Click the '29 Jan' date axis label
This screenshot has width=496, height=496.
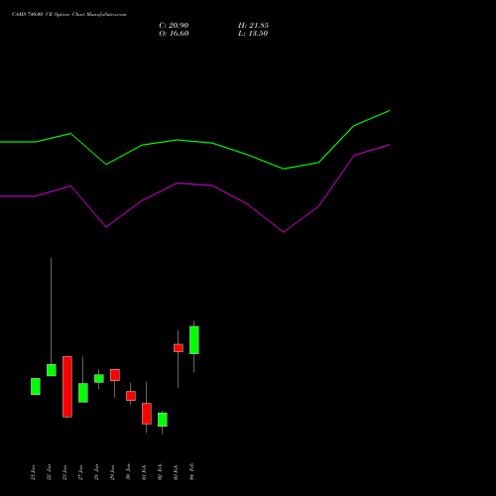point(112,472)
